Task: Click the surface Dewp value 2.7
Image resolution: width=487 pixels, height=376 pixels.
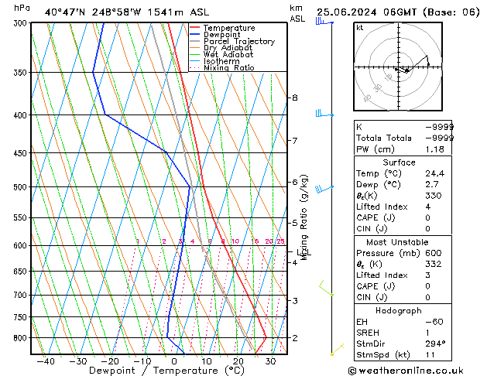Action: (432, 185)
